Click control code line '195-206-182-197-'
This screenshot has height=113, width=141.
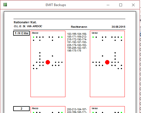click(77, 48)
